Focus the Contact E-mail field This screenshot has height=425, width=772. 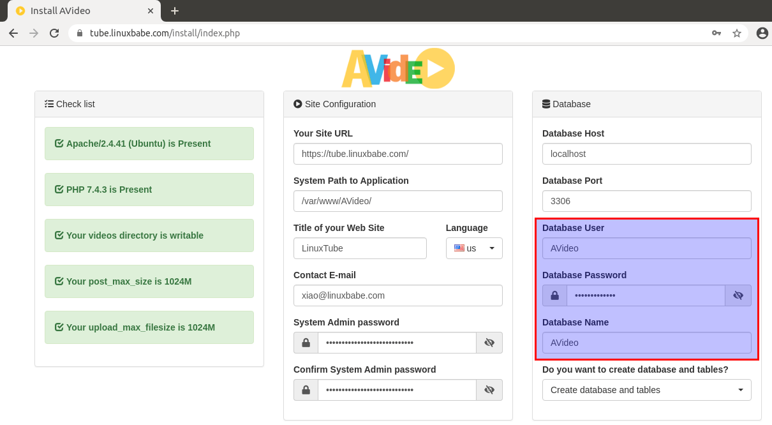(397, 295)
